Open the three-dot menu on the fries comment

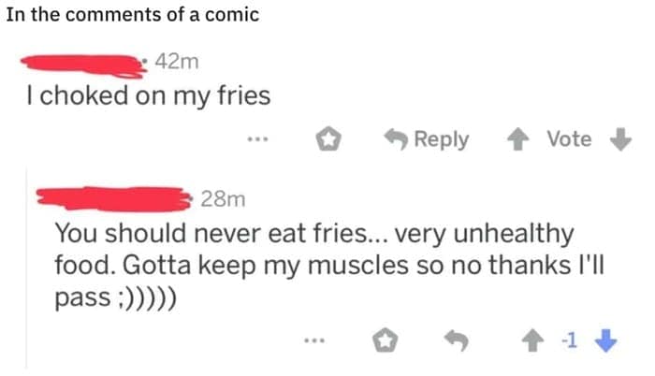(x=257, y=140)
